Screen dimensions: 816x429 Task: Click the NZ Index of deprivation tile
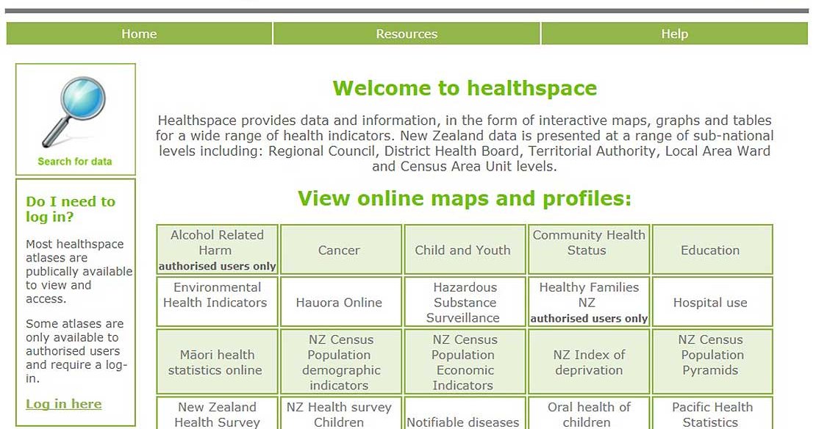(x=588, y=362)
